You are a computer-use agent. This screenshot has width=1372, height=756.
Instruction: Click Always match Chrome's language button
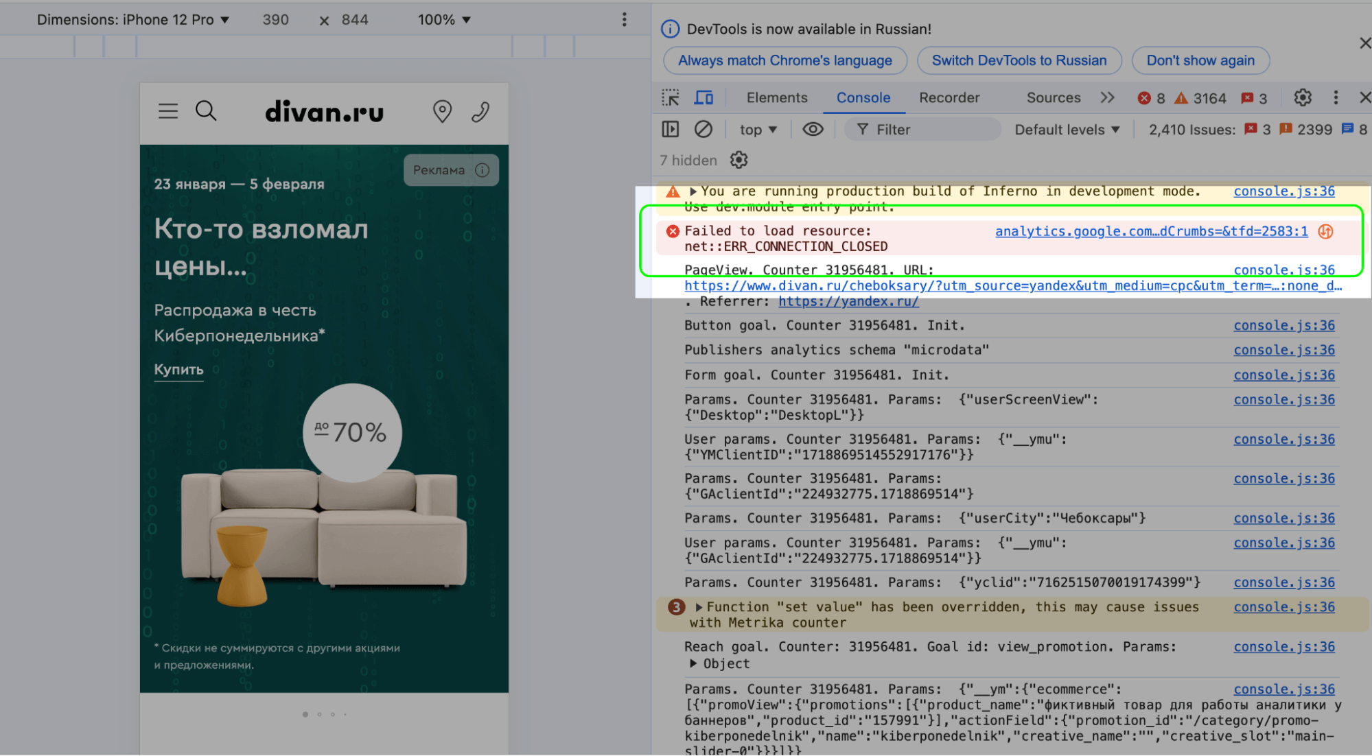[x=785, y=60]
